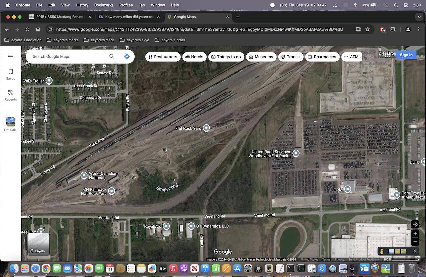
Task: Open the Recents panel
Action: pos(11,95)
